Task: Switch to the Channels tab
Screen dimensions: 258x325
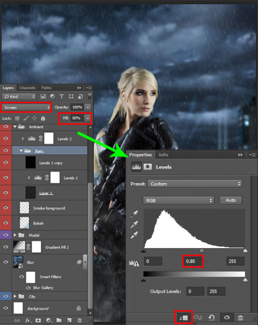Action: pyautogui.click(x=28, y=88)
